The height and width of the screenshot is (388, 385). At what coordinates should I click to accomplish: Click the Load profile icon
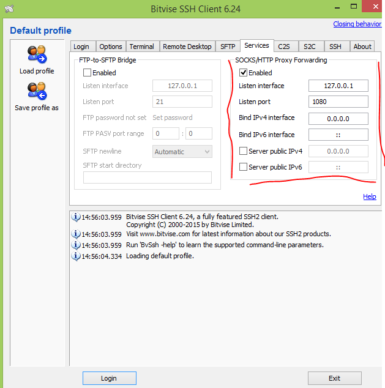point(37,54)
